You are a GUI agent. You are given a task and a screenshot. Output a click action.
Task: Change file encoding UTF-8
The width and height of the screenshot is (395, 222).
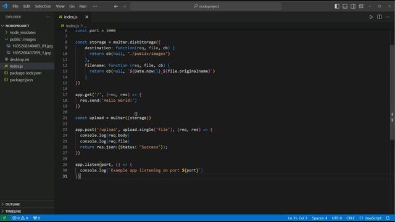pyautogui.click(x=337, y=218)
